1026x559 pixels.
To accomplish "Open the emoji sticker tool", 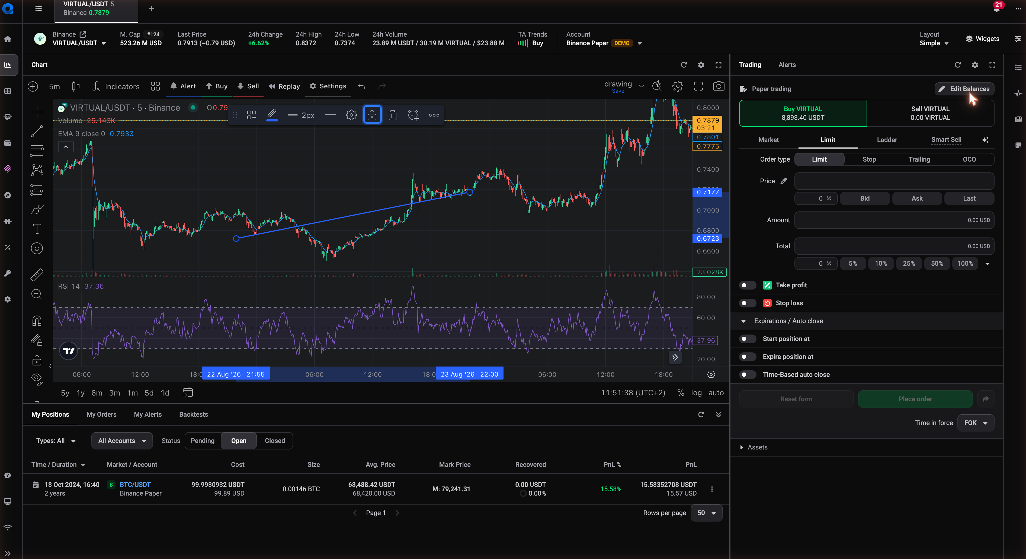I will [x=37, y=248].
